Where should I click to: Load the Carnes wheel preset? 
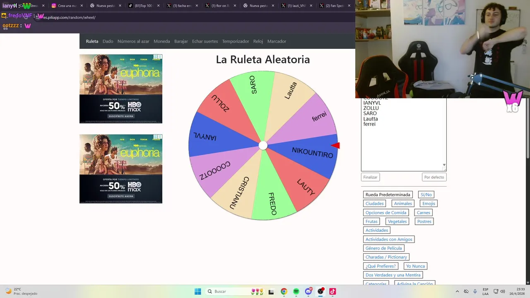[423, 213]
